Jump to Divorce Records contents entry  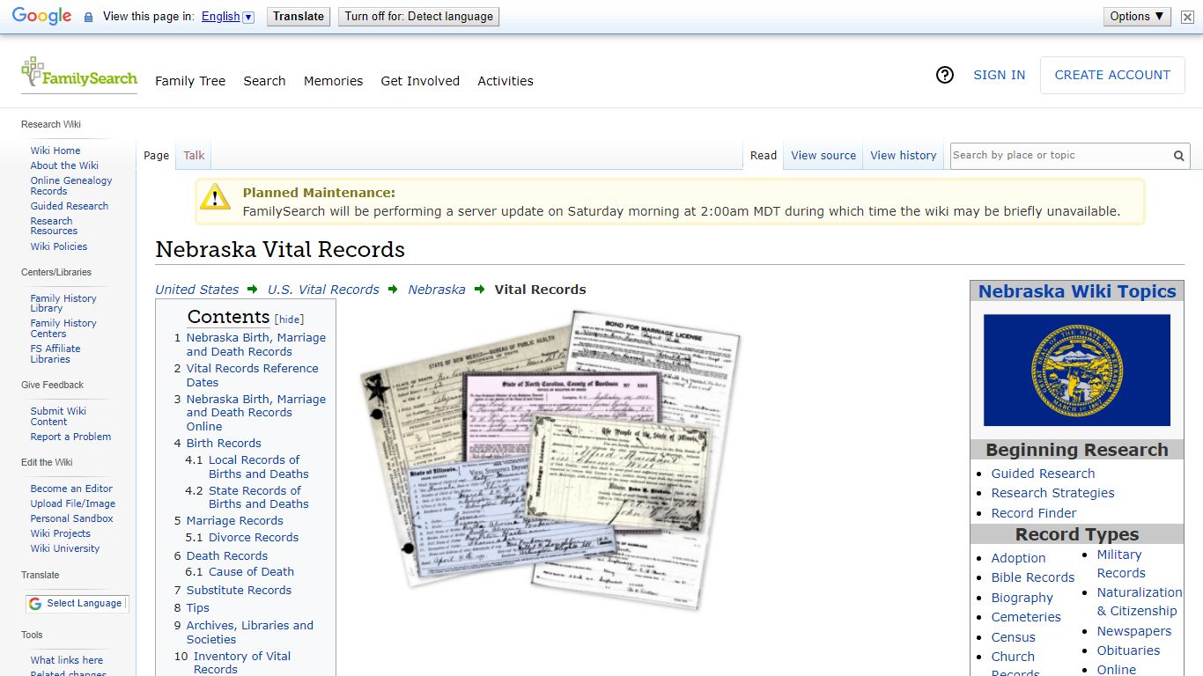click(x=254, y=537)
